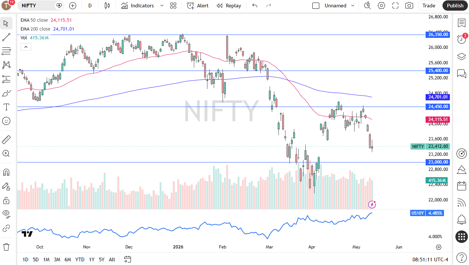Open the Indicators dialog
This screenshot has height=265, width=469.
coord(138,6)
